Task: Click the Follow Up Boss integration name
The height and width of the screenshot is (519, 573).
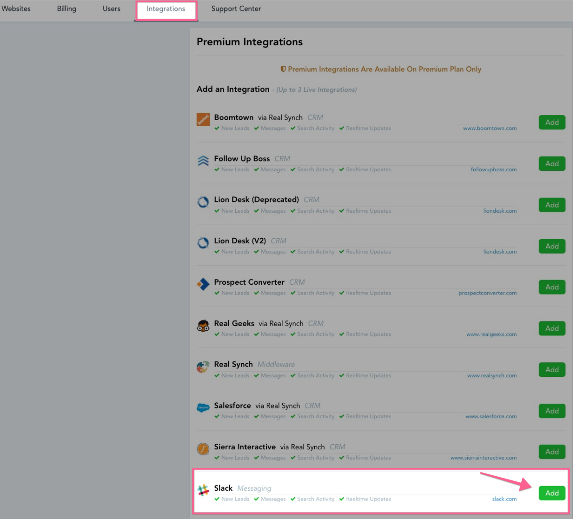Action: click(x=242, y=159)
